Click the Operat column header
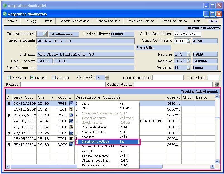 point(174,97)
